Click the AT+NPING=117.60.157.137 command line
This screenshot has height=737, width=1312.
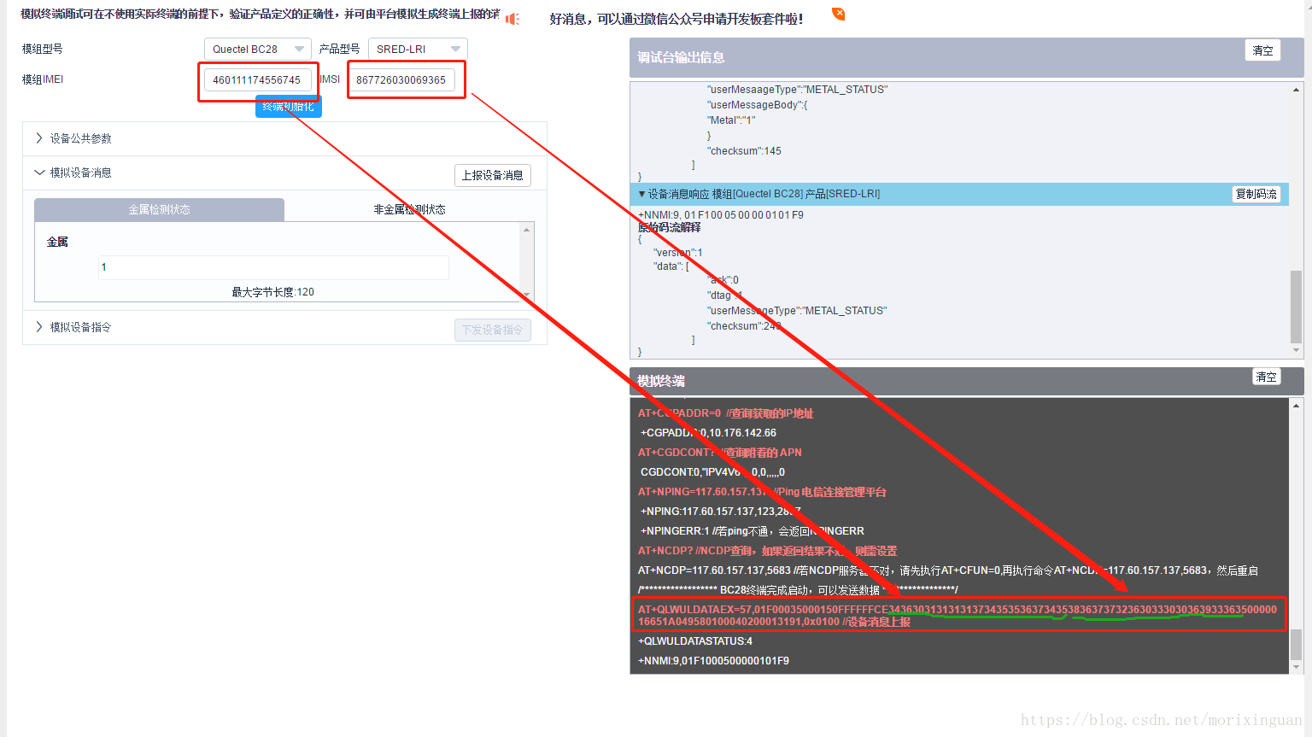coord(762,492)
